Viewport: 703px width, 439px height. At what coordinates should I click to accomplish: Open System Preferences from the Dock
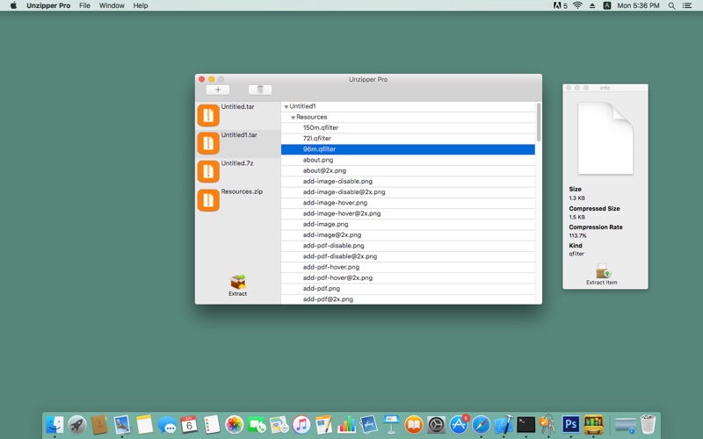(436, 424)
